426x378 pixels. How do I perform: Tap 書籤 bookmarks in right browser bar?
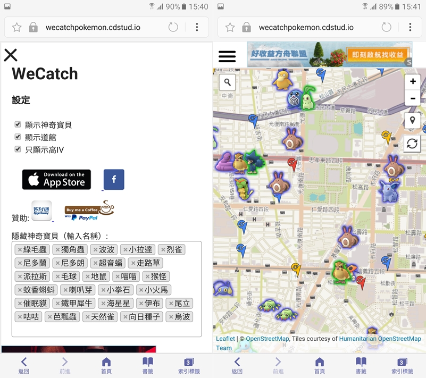(361, 366)
